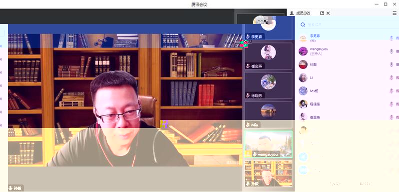399x192 pixels.
Task: Click the muted mic icon on 李更春 tile
Action: (x=248, y=36)
